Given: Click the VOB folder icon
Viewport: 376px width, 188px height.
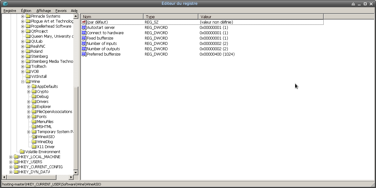Looking at the screenshot, I should pyautogui.click(x=28, y=72).
